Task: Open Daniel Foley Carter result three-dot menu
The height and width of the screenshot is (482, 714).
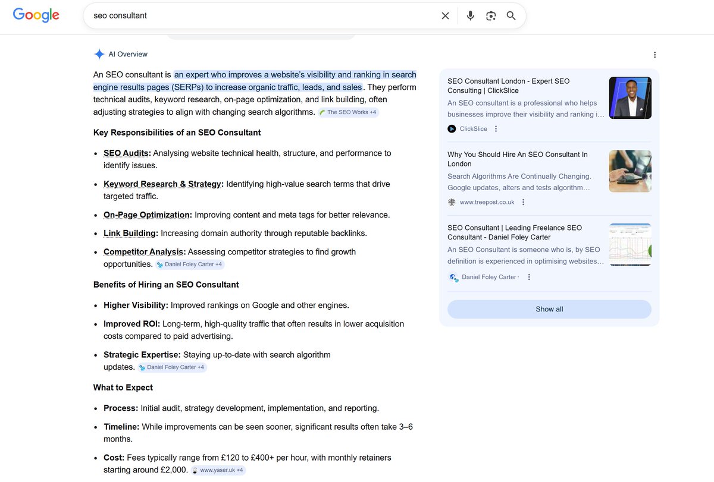Action: 529,277
